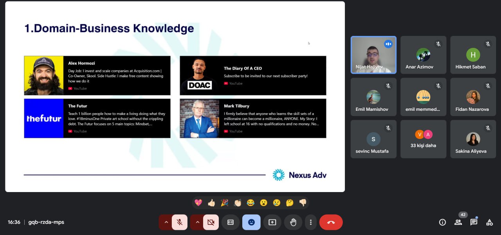Open the in-call chat panel
The height and width of the screenshot is (235, 501).
474,222
